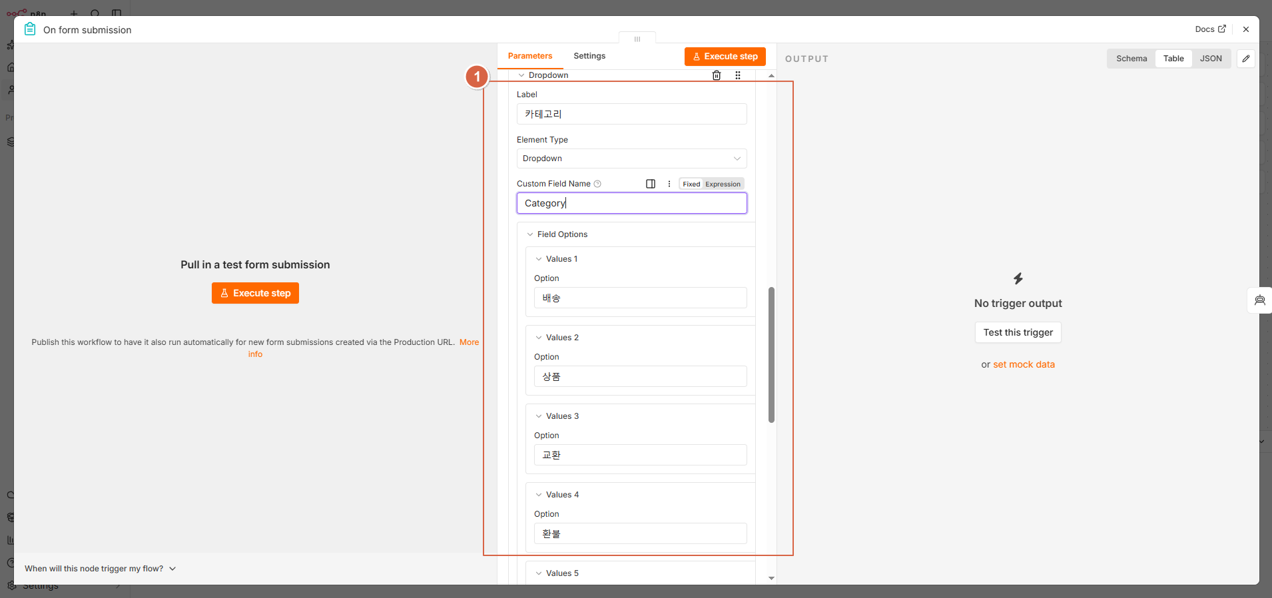This screenshot has width=1272, height=598.
Task: Collapse the Values 5 group
Action: click(x=539, y=573)
